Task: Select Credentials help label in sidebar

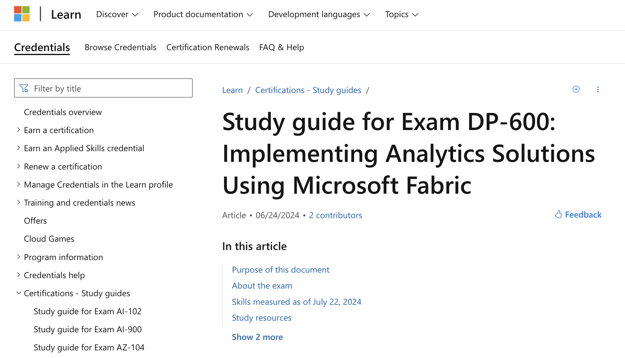Action: click(x=54, y=275)
